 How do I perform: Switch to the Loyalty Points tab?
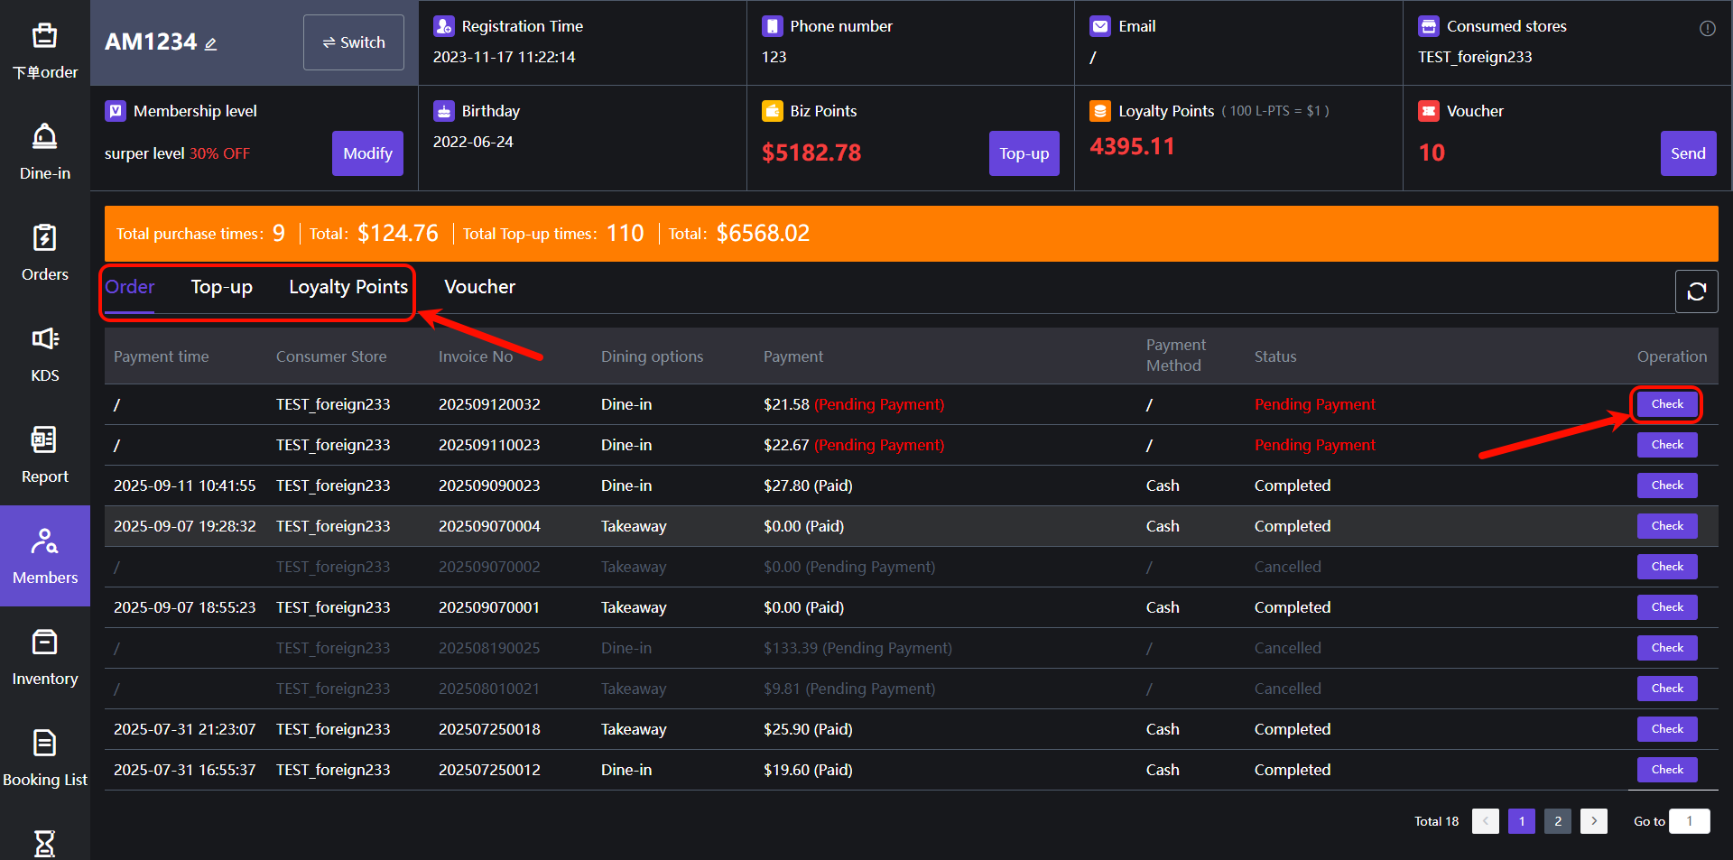(348, 287)
